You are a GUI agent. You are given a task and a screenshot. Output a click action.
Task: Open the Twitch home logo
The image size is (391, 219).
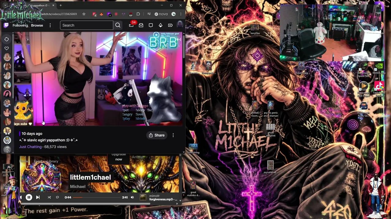pyautogui.click(x=6, y=25)
